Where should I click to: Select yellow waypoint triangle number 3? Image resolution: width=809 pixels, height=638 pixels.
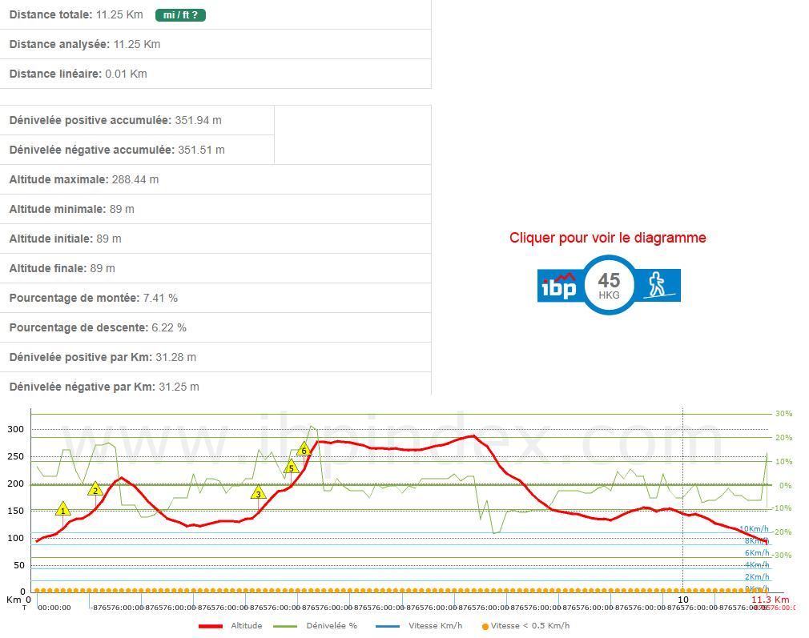pyautogui.click(x=259, y=492)
